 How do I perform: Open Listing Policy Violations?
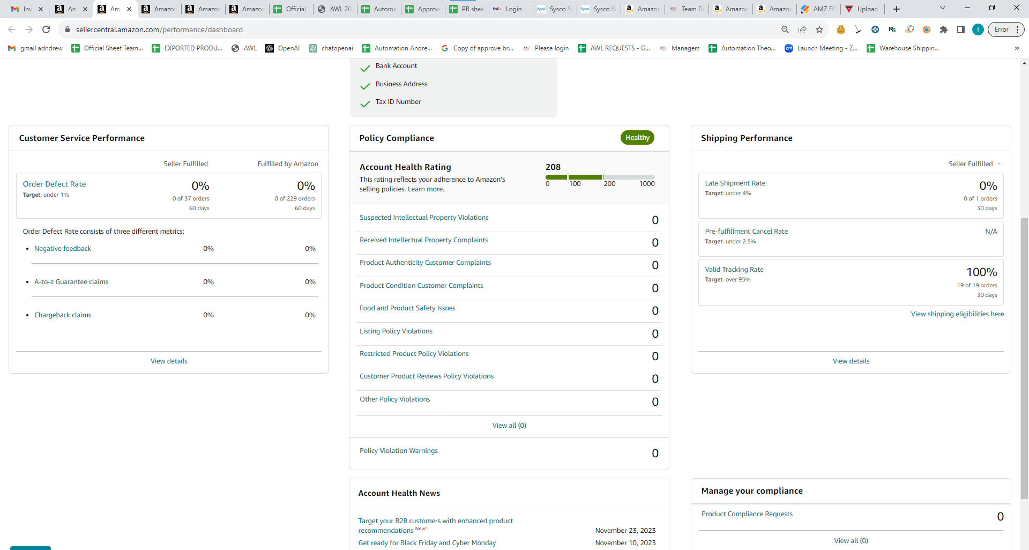click(396, 331)
